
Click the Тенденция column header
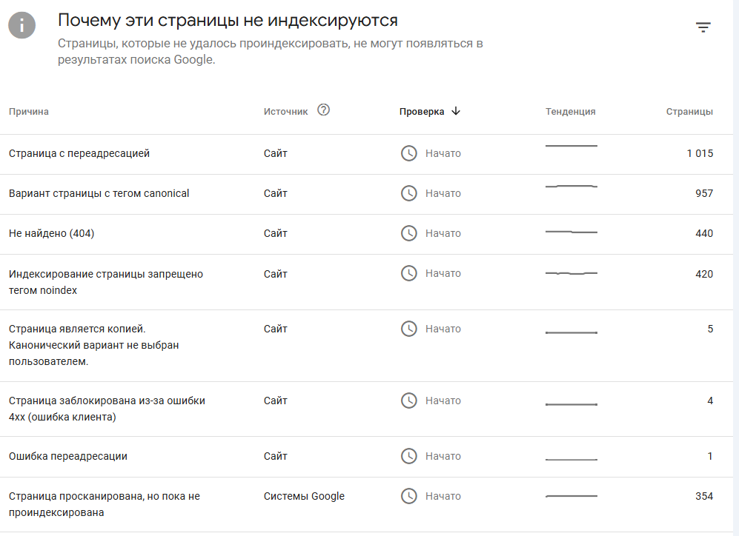pyautogui.click(x=570, y=112)
